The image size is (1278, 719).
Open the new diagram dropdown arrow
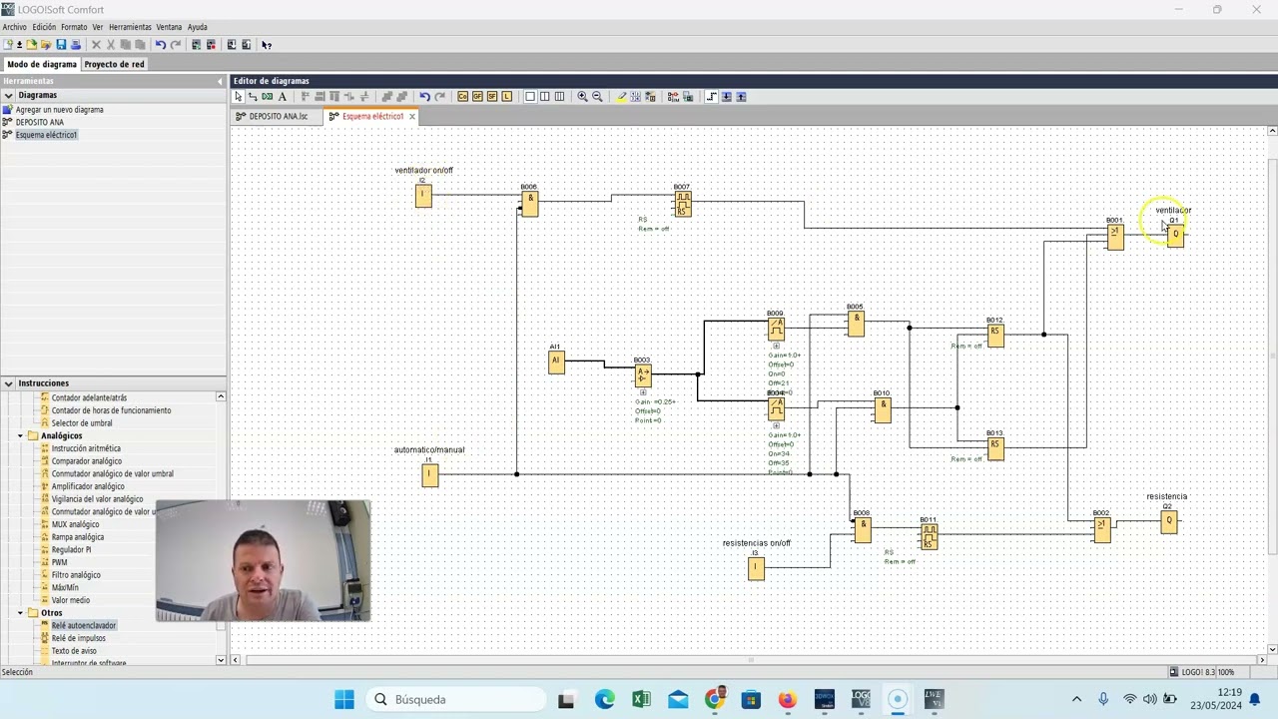click(x=20, y=45)
